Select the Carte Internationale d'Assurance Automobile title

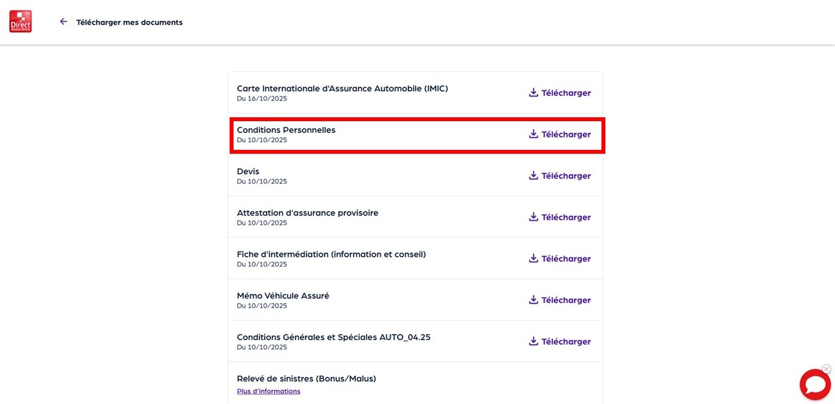click(x=342, y=88)
